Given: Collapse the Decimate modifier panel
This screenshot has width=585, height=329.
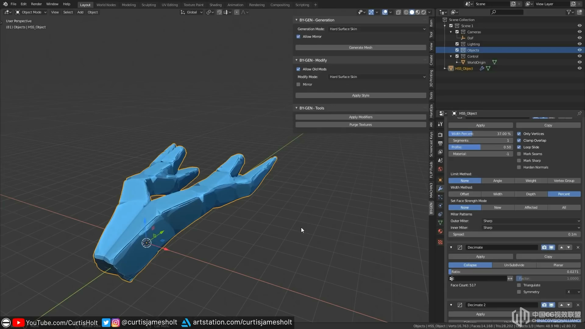Looking at the screenshot, I should [451, 247].
